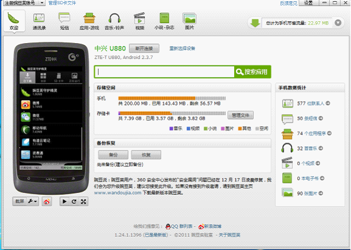Viewport: 351px width, 250px height.
Task: Open the 通讯录 contacts tab
Action: [x=39, y=21]
